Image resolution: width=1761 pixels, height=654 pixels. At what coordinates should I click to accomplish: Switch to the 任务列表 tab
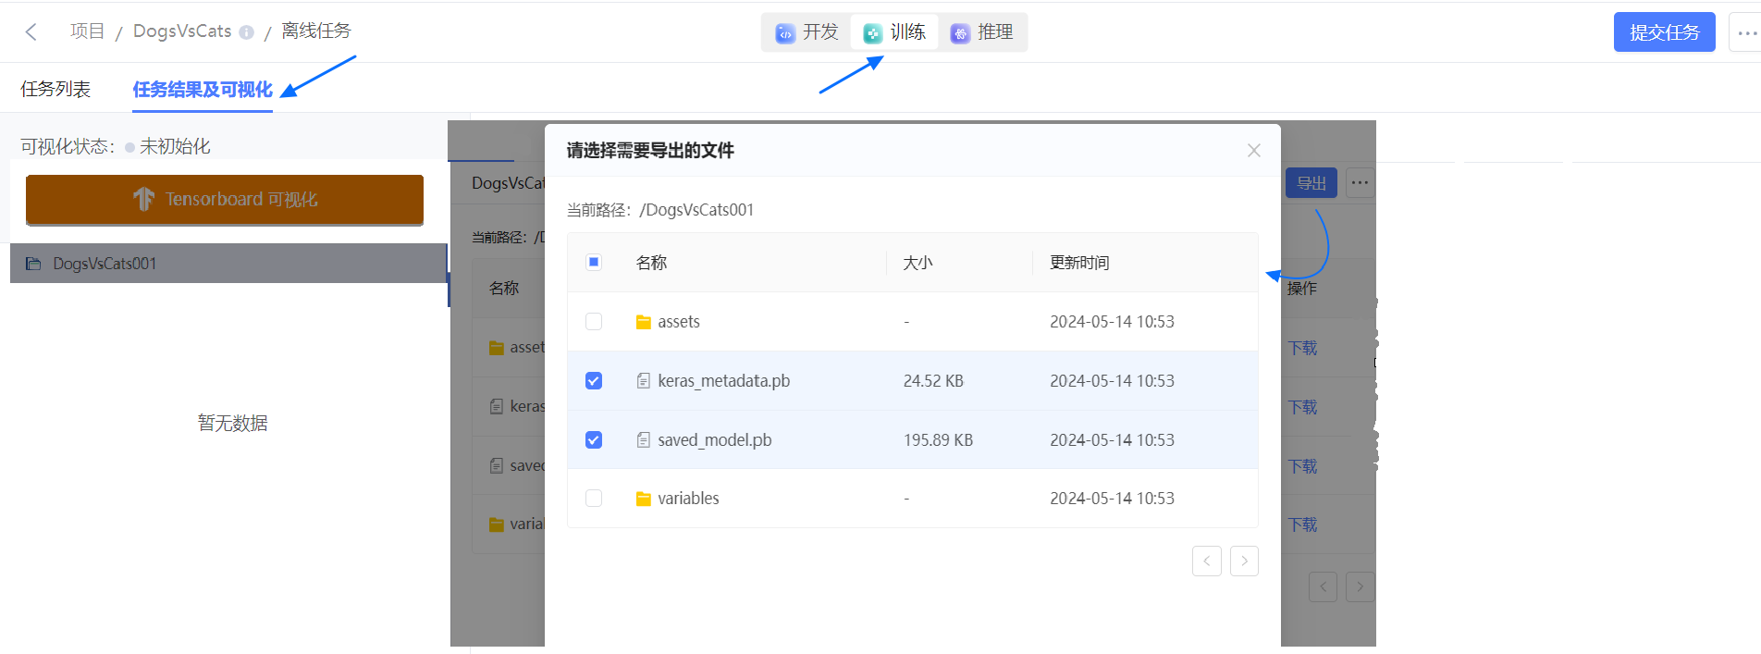point(55,89)
